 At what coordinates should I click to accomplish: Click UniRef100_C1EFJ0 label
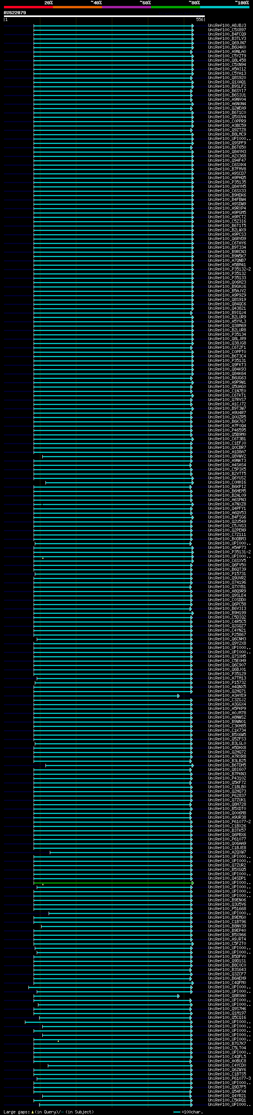tap(227, 443)
